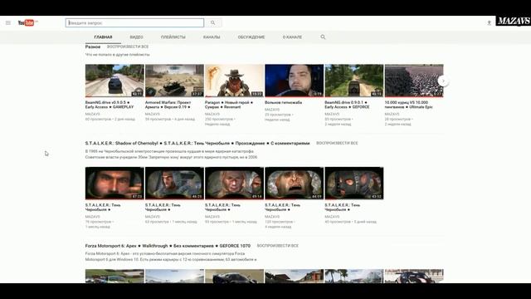Open fifth S.T.A.L.K.E.R. thumbnail, masked figure

tap(354, 183)
